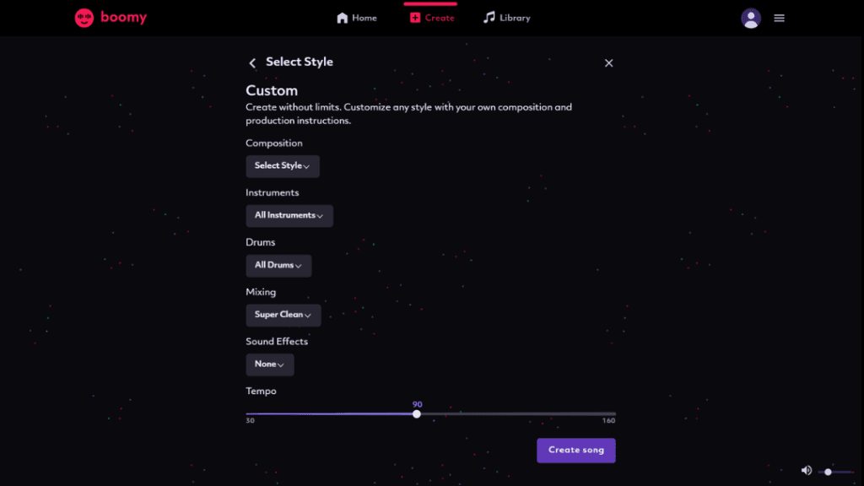Switch to the Home tab

point(357,18)
